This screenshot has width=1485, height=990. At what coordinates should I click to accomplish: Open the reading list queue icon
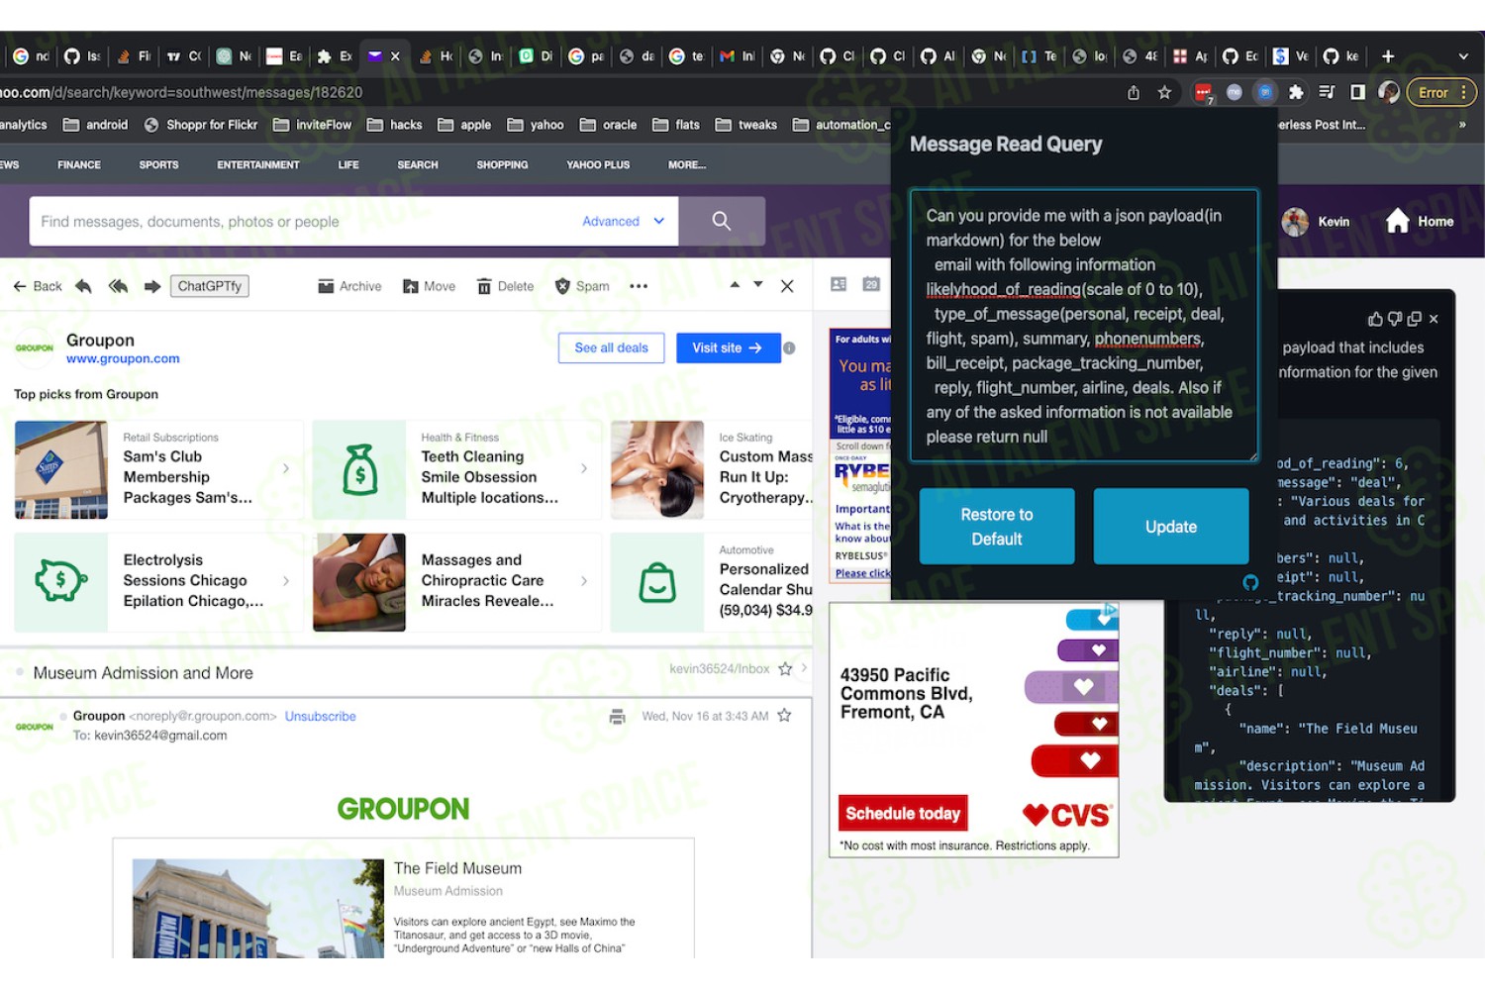coord(1328,92)
